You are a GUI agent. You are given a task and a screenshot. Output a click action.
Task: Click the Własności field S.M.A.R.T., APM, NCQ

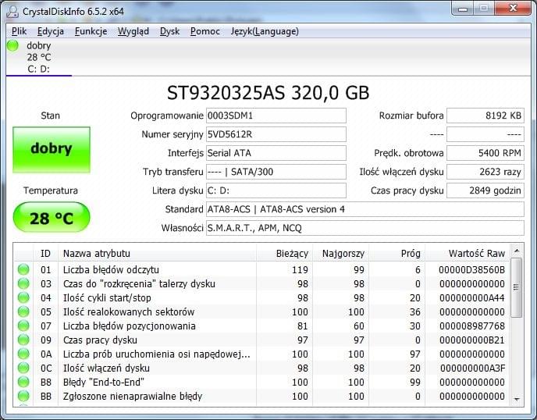(365, 228)
